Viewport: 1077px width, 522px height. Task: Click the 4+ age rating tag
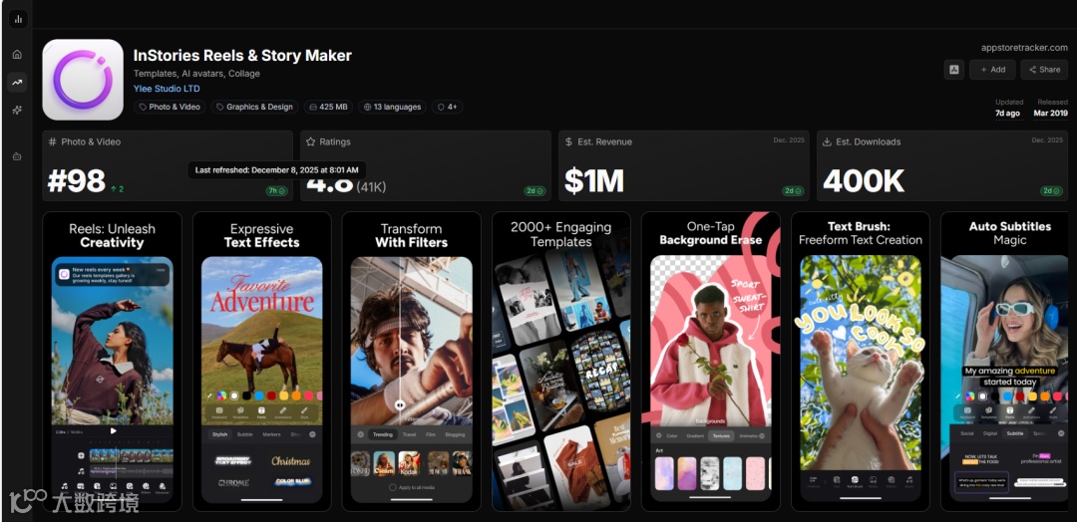[447, 107]
